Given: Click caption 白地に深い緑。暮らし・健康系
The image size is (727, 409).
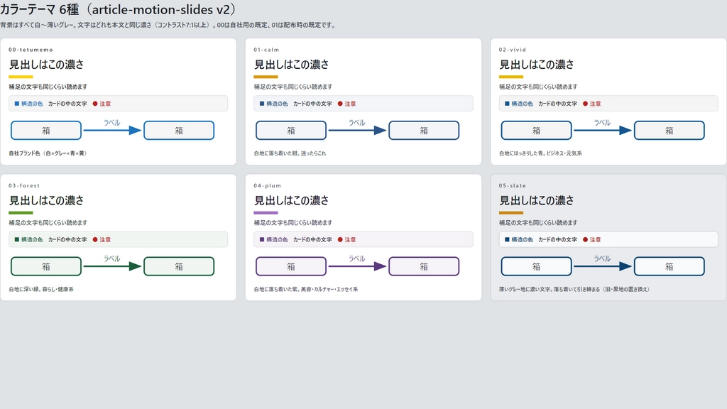Looking at the screenshot, I should pyautogui.click(x=40, y=289).
